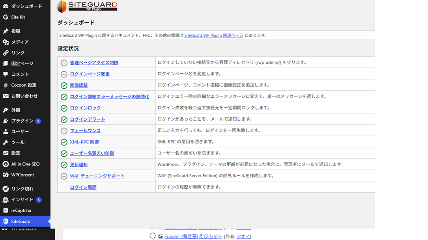Image resolution: width=428 pixels, height=240 pixels.
Task: Open ログイン詳細エラーメッセージの無効化 link
Action: [x=109, y=97]
